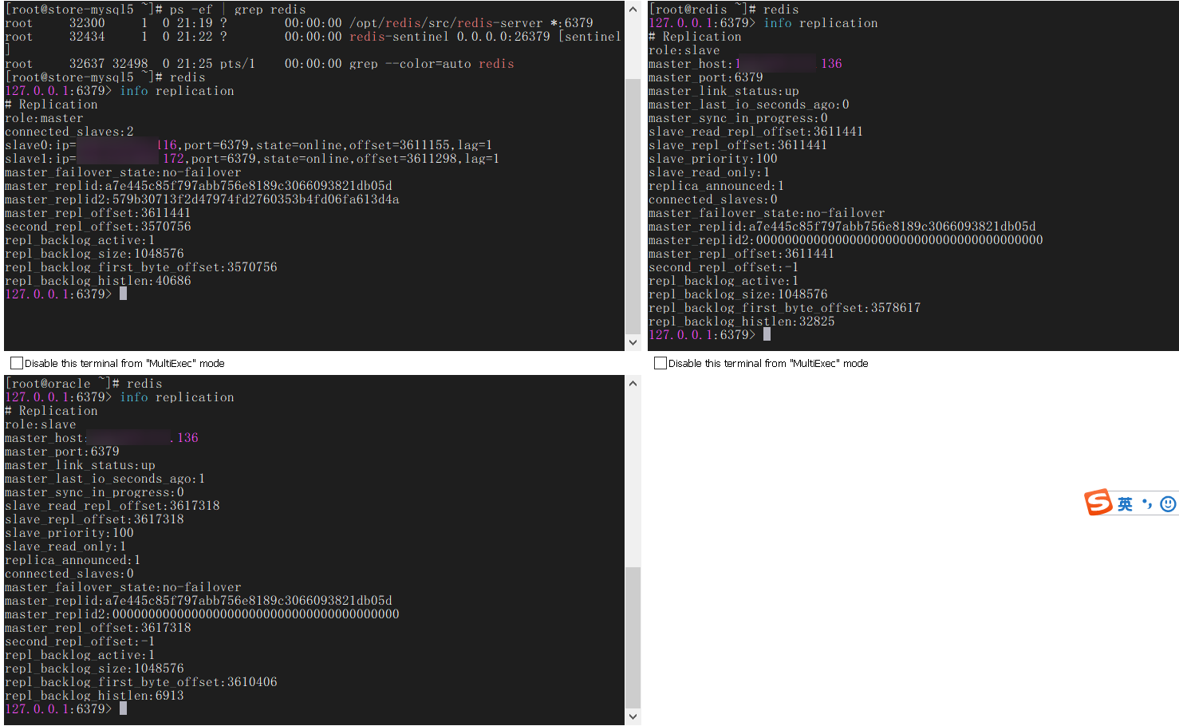Click "repl_backlog_first_byte_offset:3578617" line

click(x=784, y=308)
